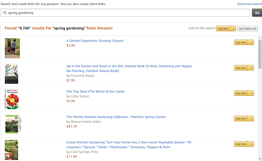The height and width of the screenshot is (161, 262).
Task: Expand Get link dropdown for A Garden Experience
Action: (x=251, y=42)
